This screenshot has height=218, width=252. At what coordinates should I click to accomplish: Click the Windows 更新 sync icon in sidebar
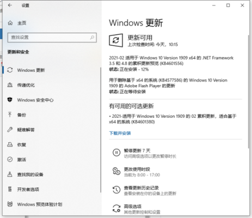(x=10, y=70)
